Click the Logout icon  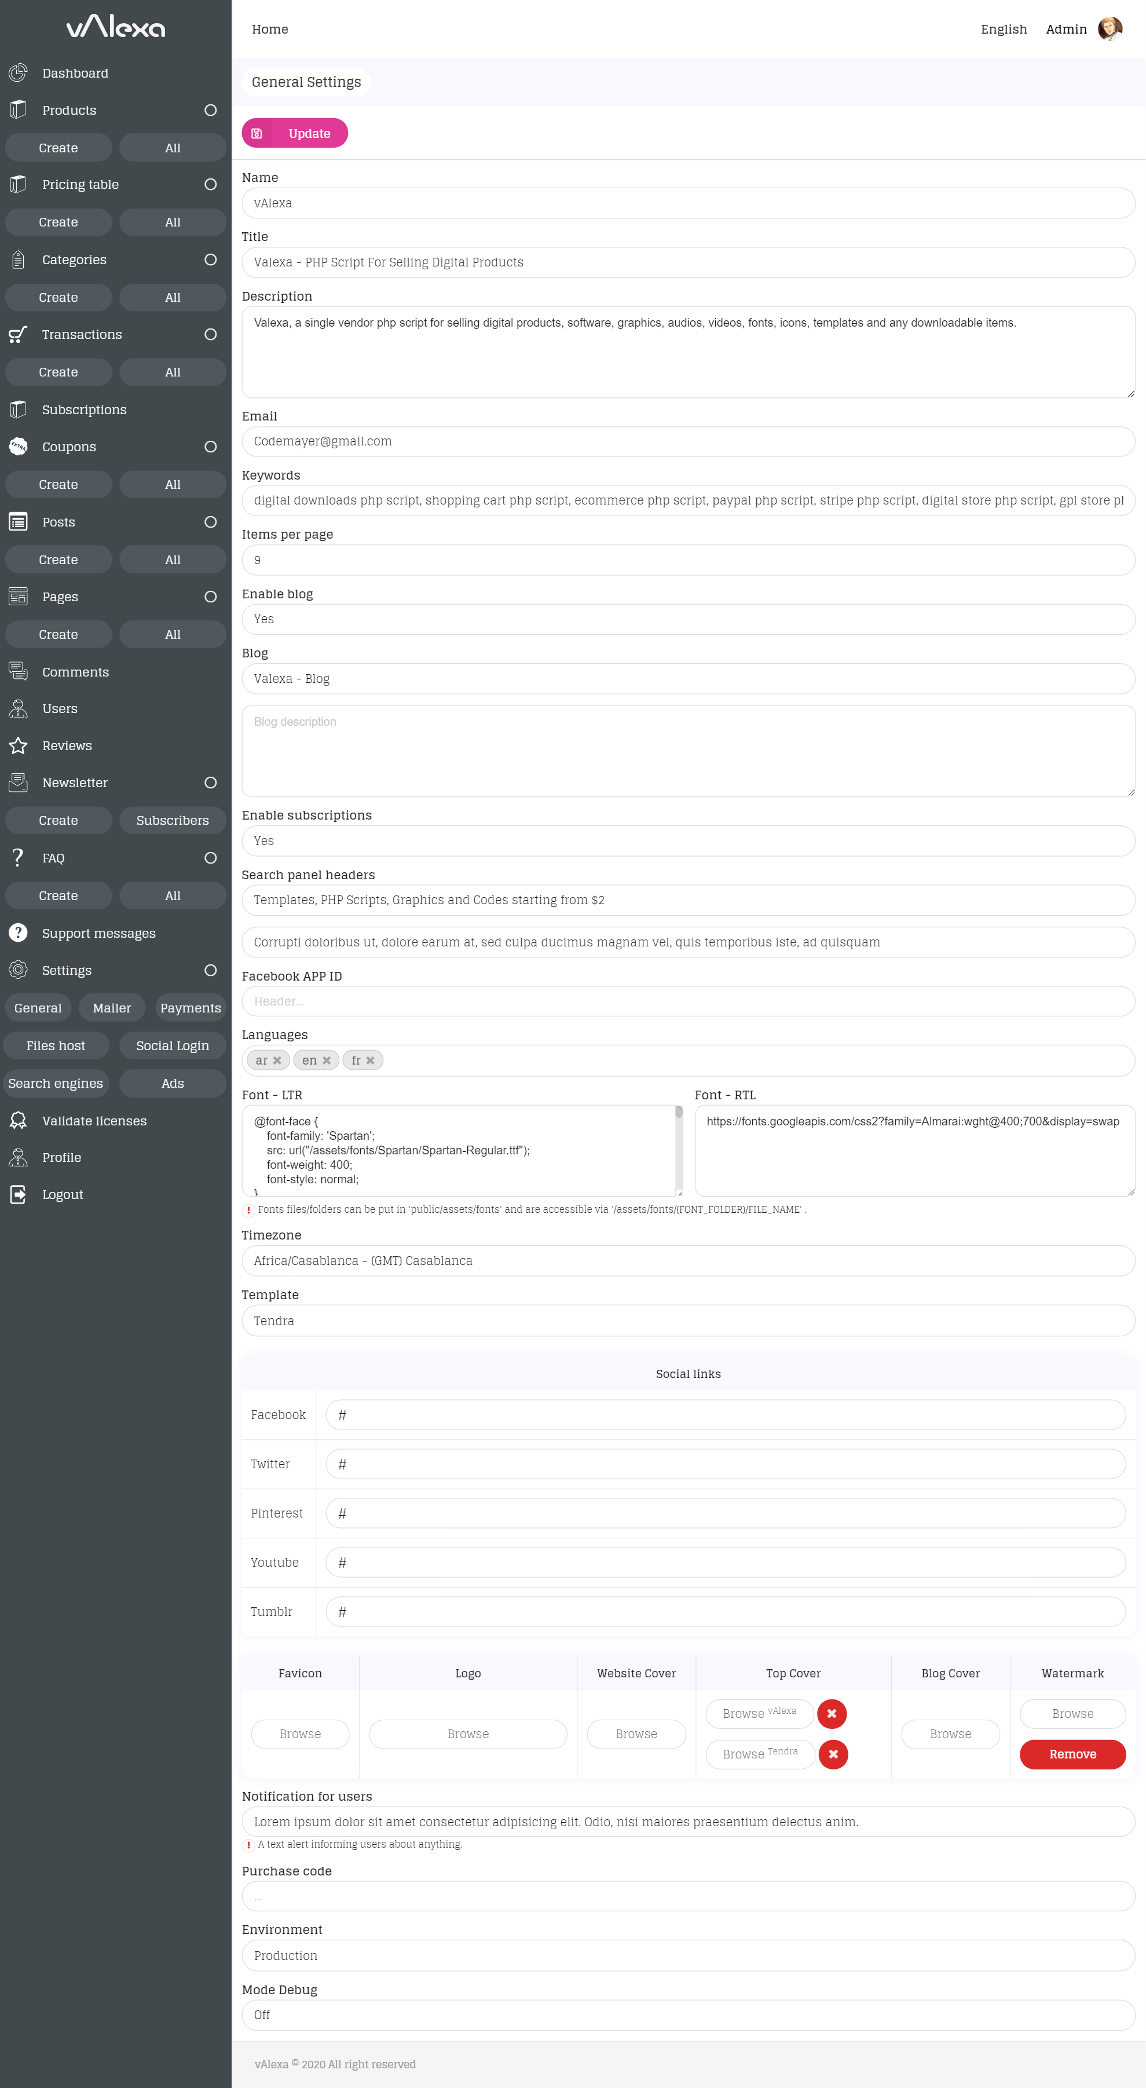pos(18,1194)
